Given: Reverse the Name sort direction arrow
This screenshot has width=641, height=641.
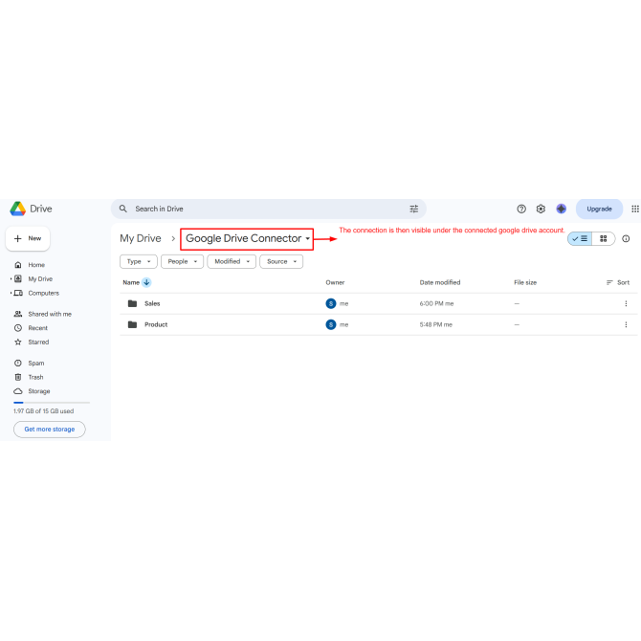Looking at the screenshot, I should coord(146,282).
